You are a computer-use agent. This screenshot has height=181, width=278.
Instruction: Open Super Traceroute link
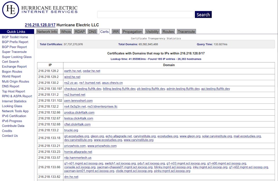pyautogui.click(x=14, y=52)
